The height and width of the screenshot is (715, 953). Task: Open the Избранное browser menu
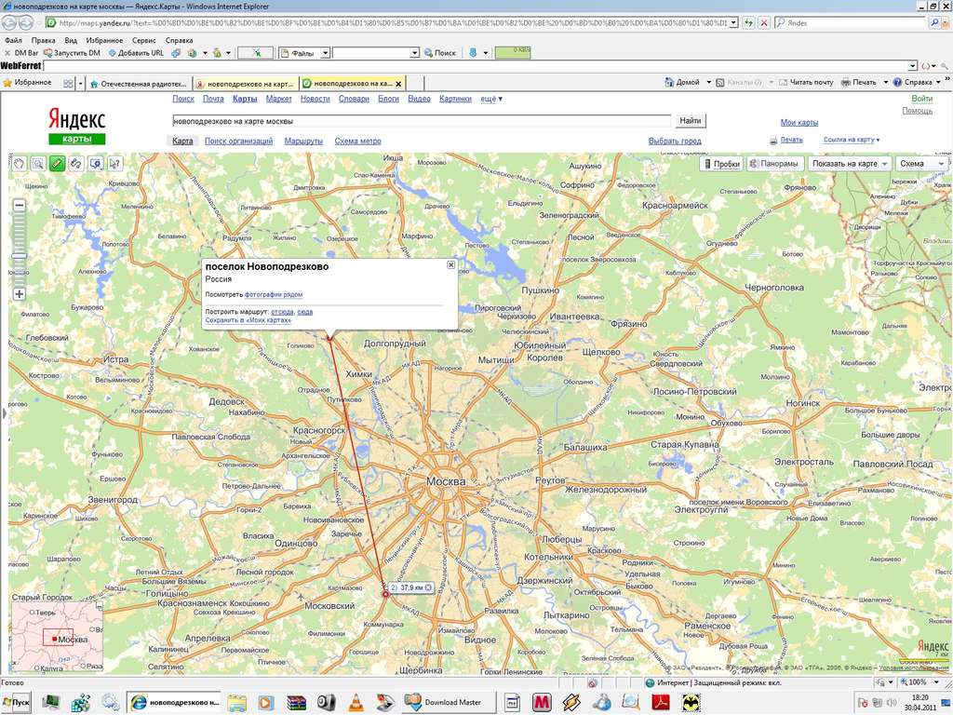(104, 40)
